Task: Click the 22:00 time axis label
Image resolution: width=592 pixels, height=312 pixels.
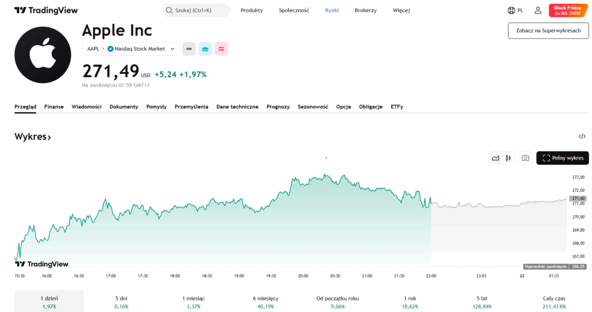Action: tap(431, 276)
